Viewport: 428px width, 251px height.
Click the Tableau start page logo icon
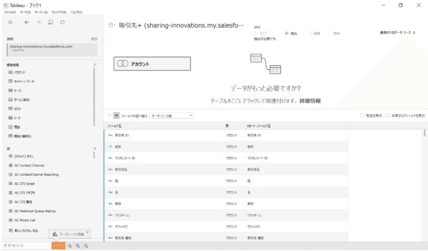click(x=10, y=22)
